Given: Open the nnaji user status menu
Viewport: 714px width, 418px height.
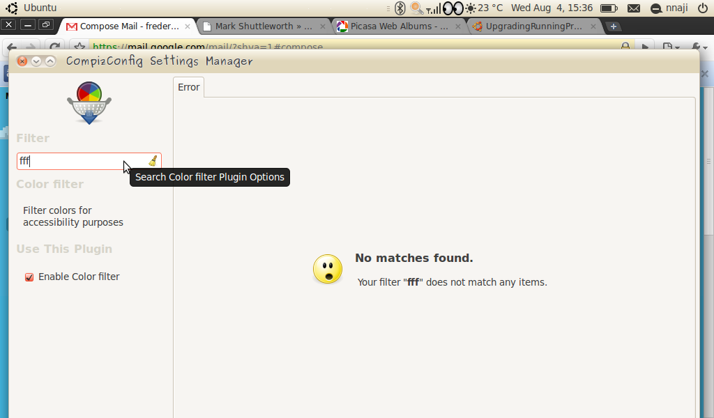Looking at the screenshot, I should tap(670, 8).
